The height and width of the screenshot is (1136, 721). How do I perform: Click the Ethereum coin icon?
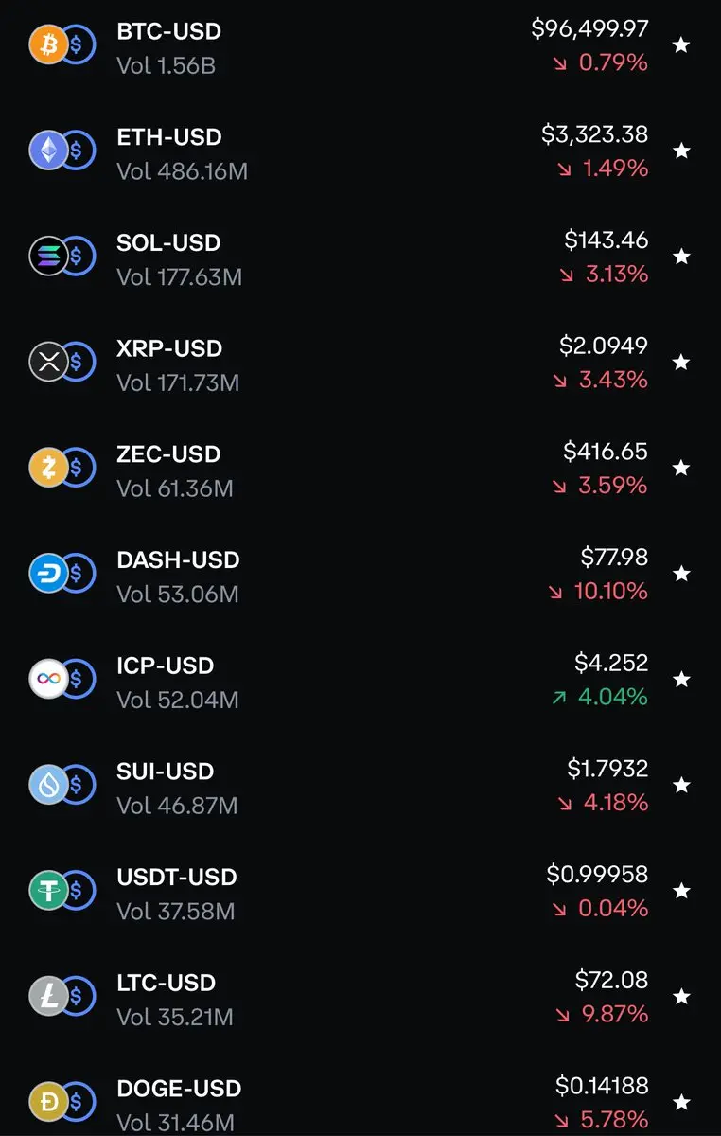[x=48, y=151]
